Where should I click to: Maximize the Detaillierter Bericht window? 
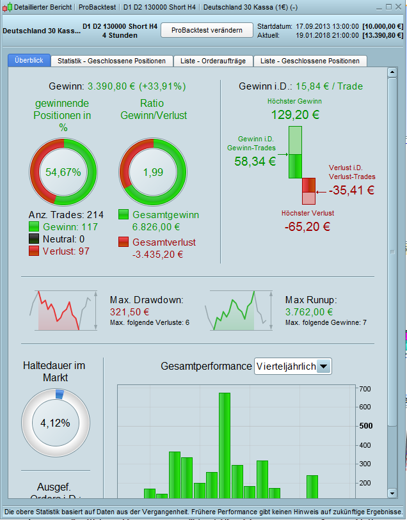388,7
